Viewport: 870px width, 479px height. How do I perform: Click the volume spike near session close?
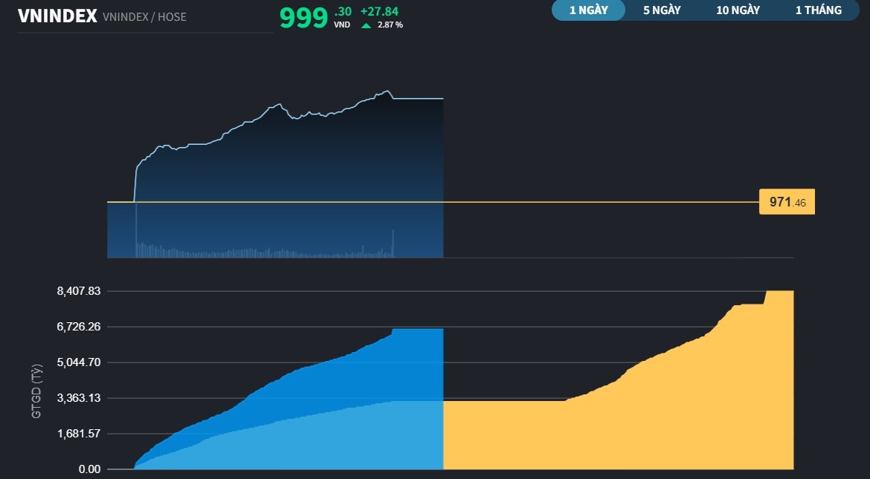point(393,244)
